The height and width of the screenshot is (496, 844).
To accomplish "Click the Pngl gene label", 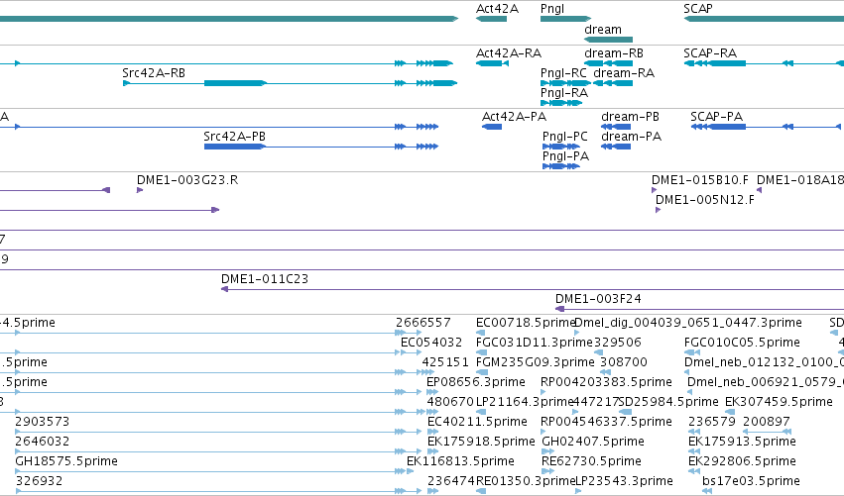I will tap(552, 9).
